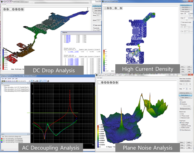Click Load... in the Plane Noise window
The width and height of the screenshot is (194, 154).
[189, 142]
